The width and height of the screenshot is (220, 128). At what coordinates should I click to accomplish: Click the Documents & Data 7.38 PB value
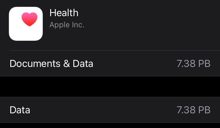[194, 64]
